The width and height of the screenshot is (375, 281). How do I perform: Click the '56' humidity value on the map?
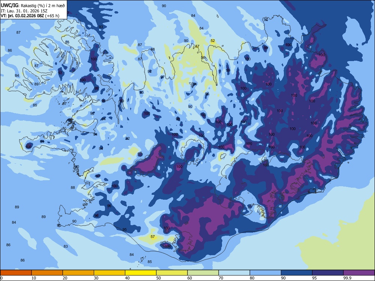pos(203,58)
